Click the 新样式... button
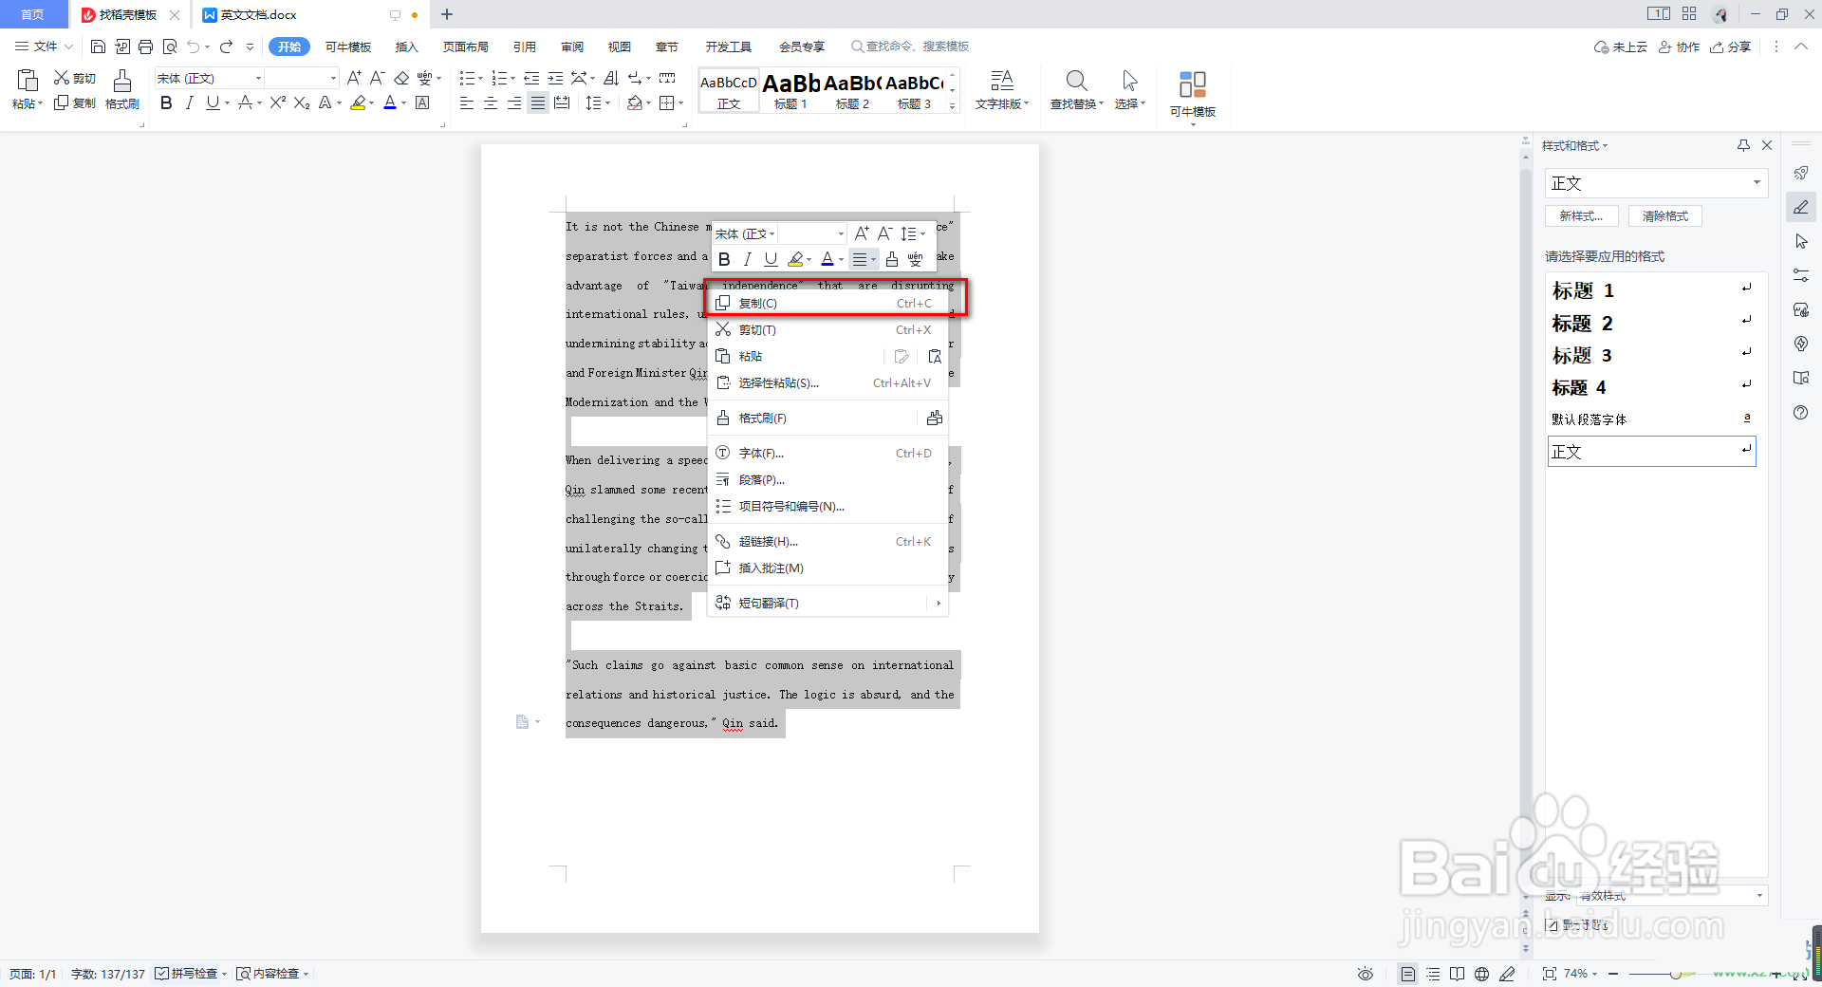The image size is (1822, 987). [1581, 216]
